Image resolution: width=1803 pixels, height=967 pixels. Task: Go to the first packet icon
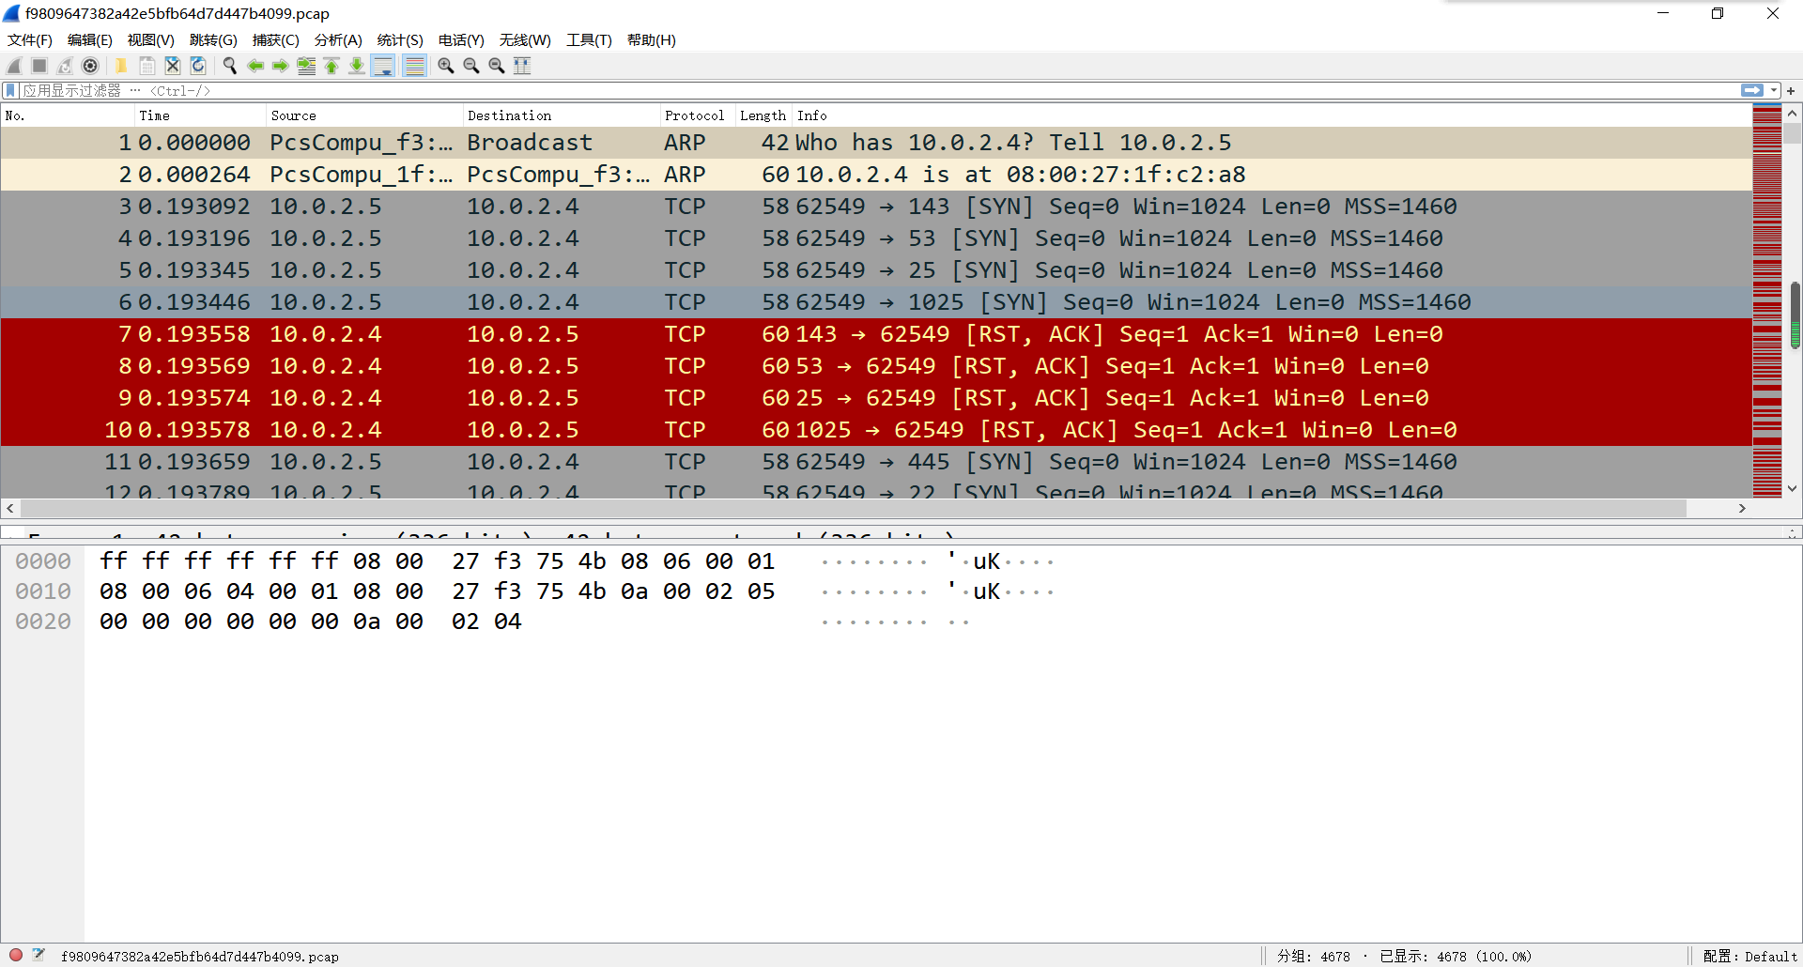331,66
